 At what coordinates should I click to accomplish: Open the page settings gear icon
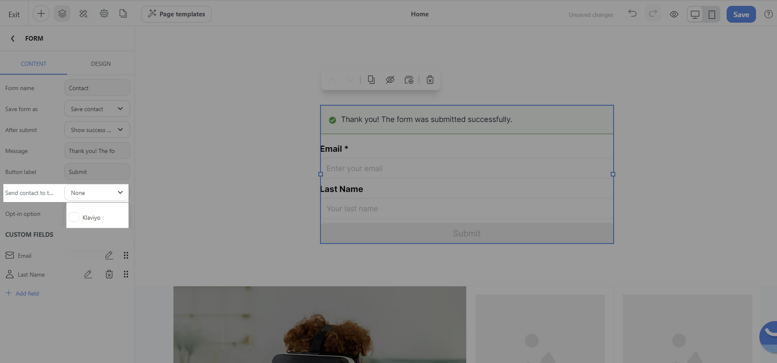104,14
